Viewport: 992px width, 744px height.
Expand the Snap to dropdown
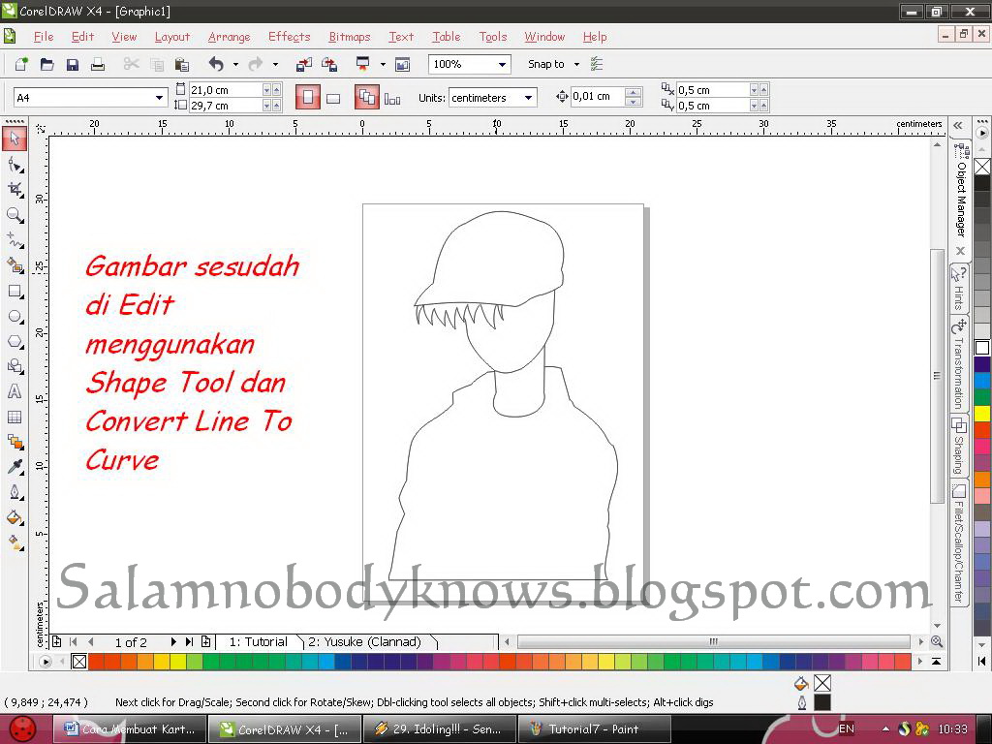click(576, 64)
